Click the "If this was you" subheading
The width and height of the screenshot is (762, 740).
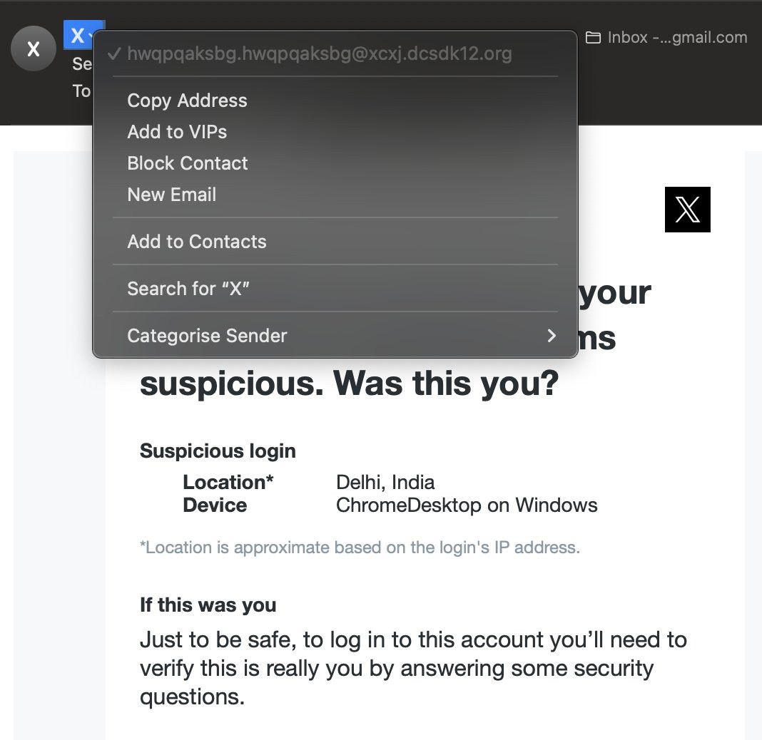[208, 605]
